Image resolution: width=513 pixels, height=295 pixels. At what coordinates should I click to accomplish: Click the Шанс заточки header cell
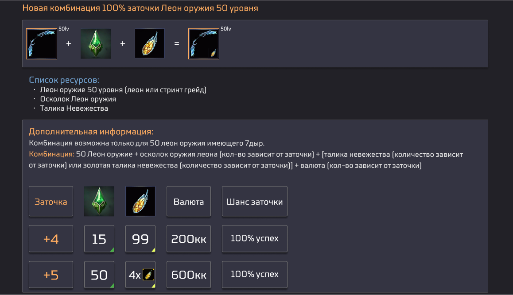coord(255,202)
